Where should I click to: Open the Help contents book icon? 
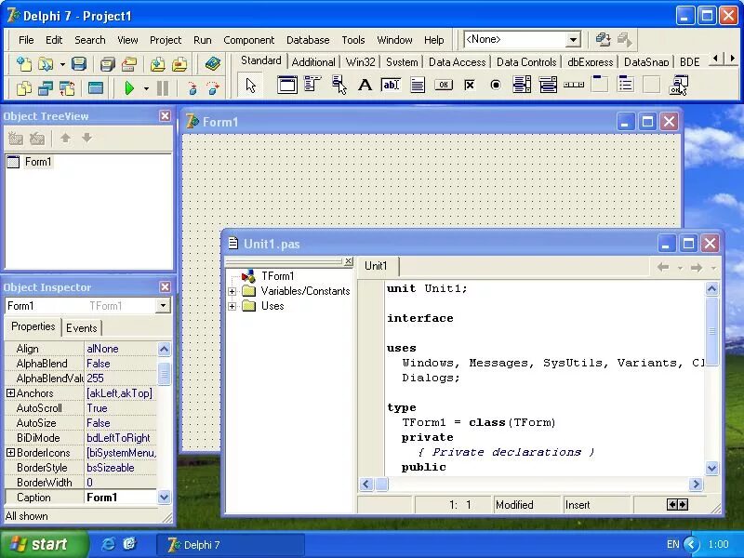coord(213,63)
